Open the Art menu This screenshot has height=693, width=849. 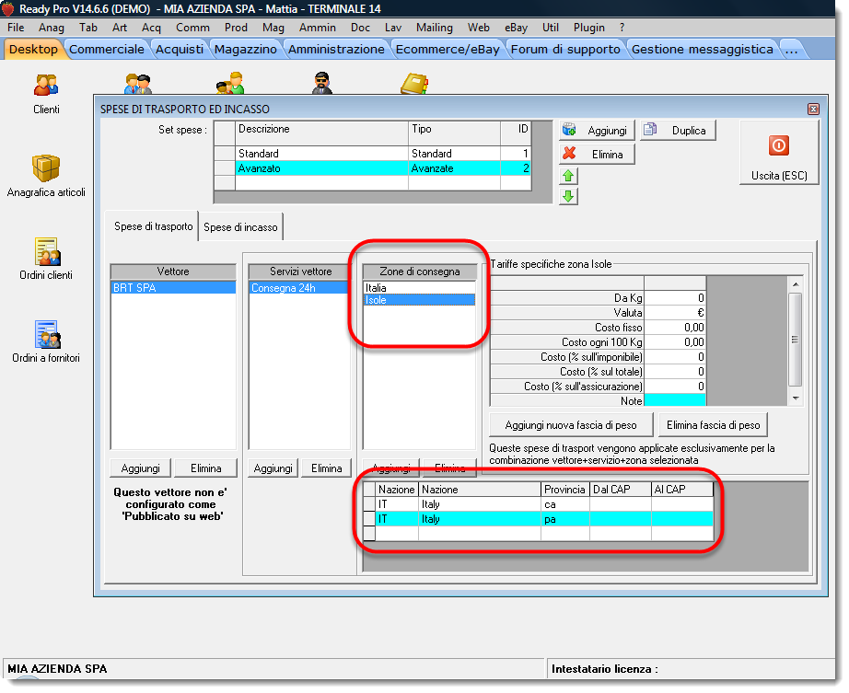(120, 28)
